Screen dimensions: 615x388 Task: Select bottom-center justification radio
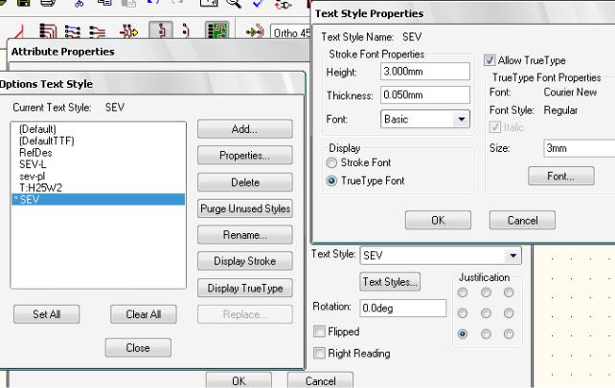coord(486,334)
